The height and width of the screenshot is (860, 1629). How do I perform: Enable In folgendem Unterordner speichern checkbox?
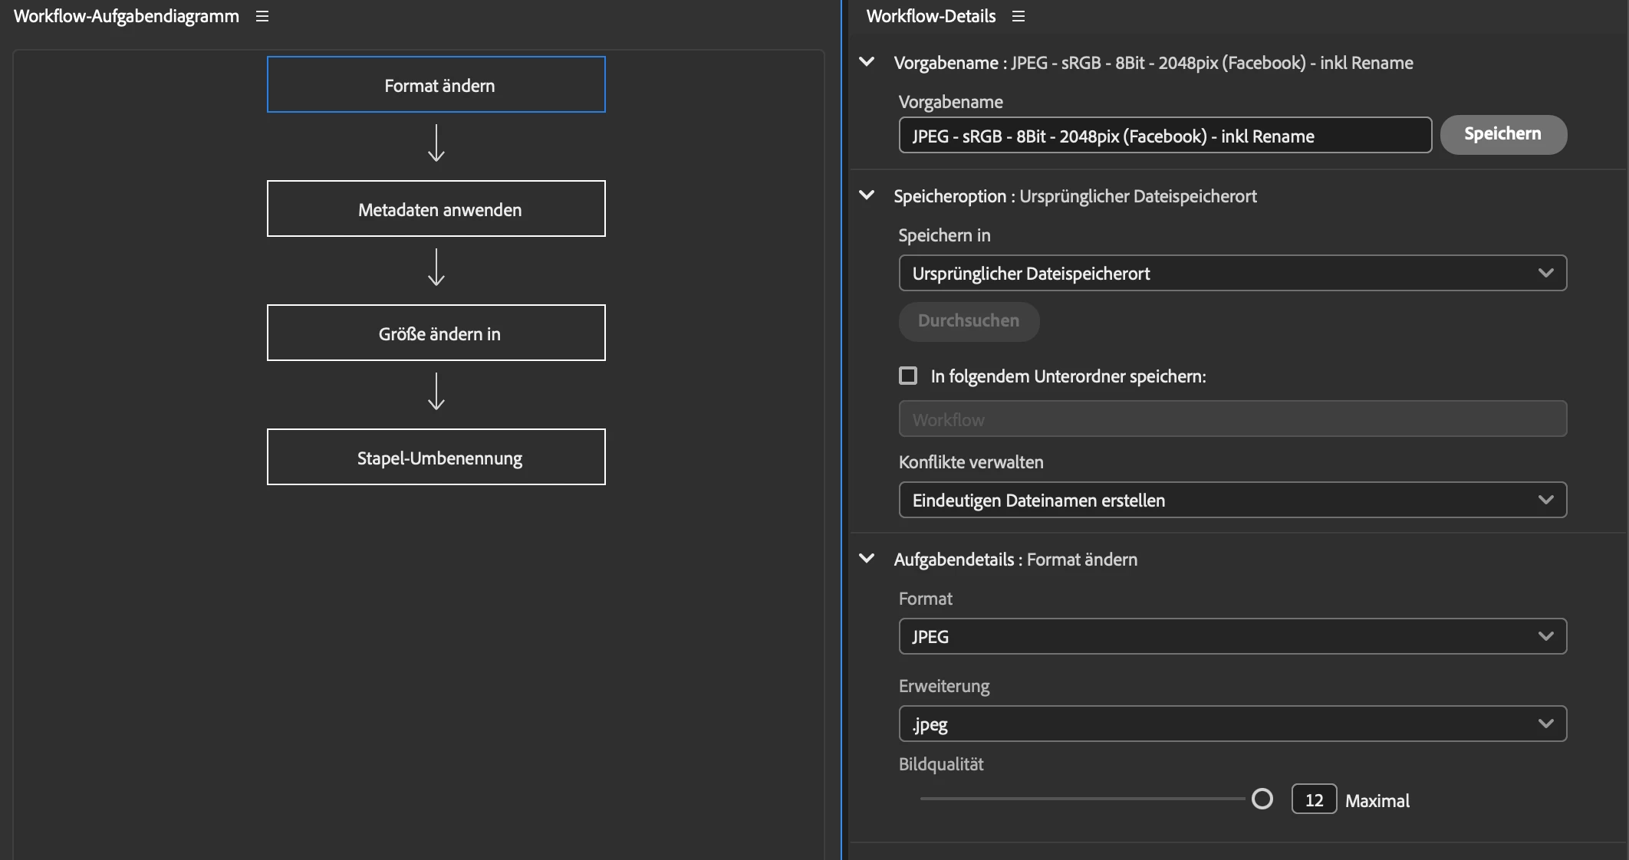tap(908, 376)
